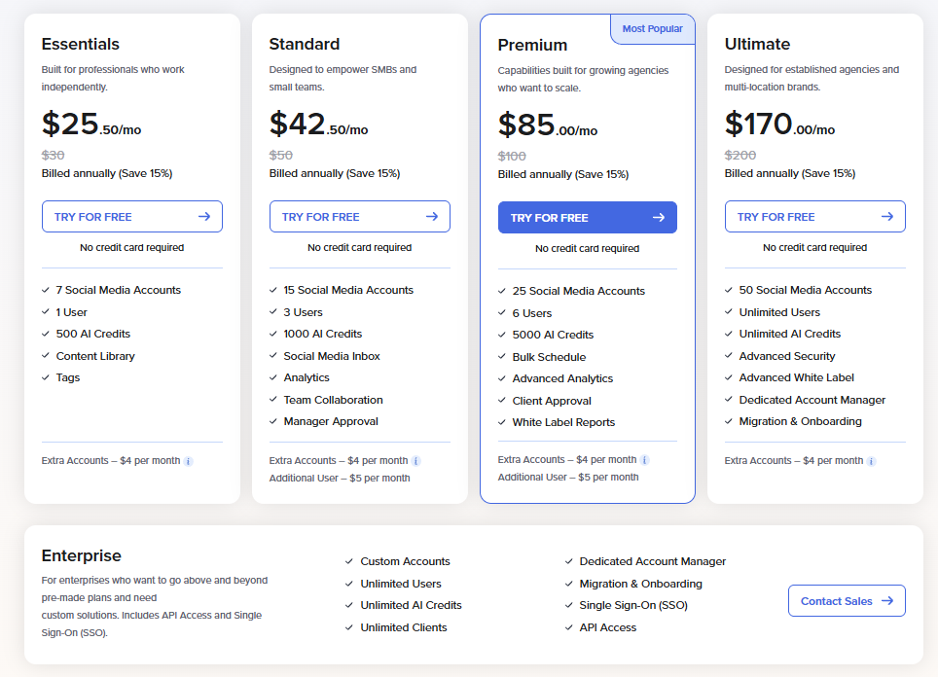Image resolution: width=938 pixels, height=677 pixels.
Task: Click 'Custom Accounts' in Enterprise
Action: (x=405, y=561)
